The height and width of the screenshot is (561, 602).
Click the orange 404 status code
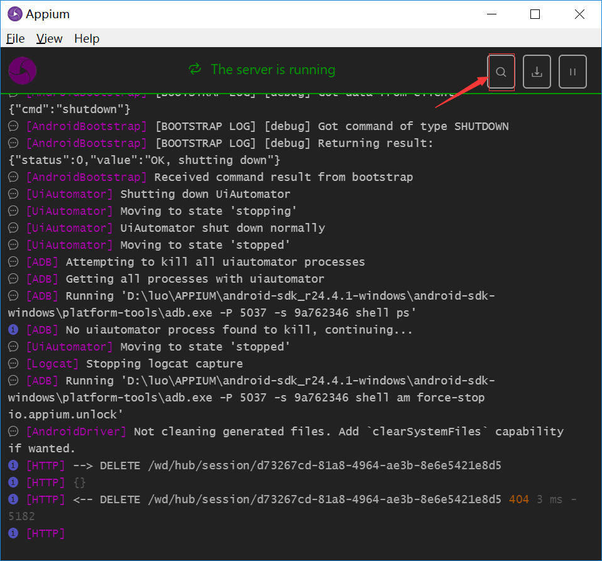518,499
